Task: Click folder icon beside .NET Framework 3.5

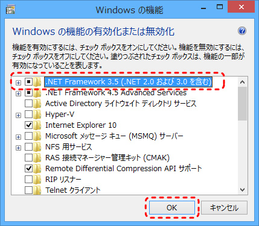Action: coord(37,82)
